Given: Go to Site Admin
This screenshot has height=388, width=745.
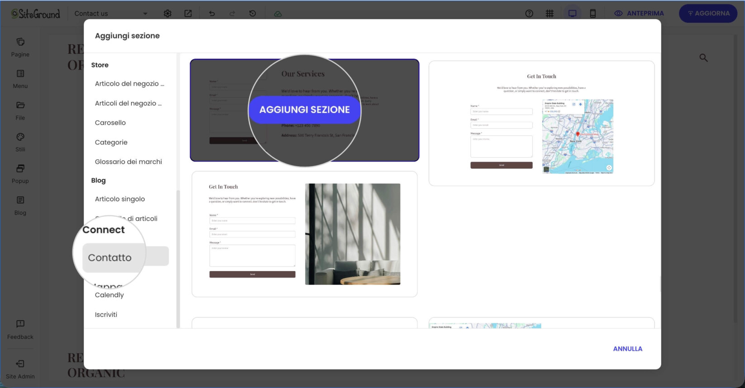Looking at the screenshot, I should pos(20,369).
